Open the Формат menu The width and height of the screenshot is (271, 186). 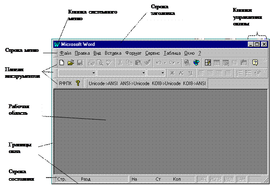click(133, 53)
